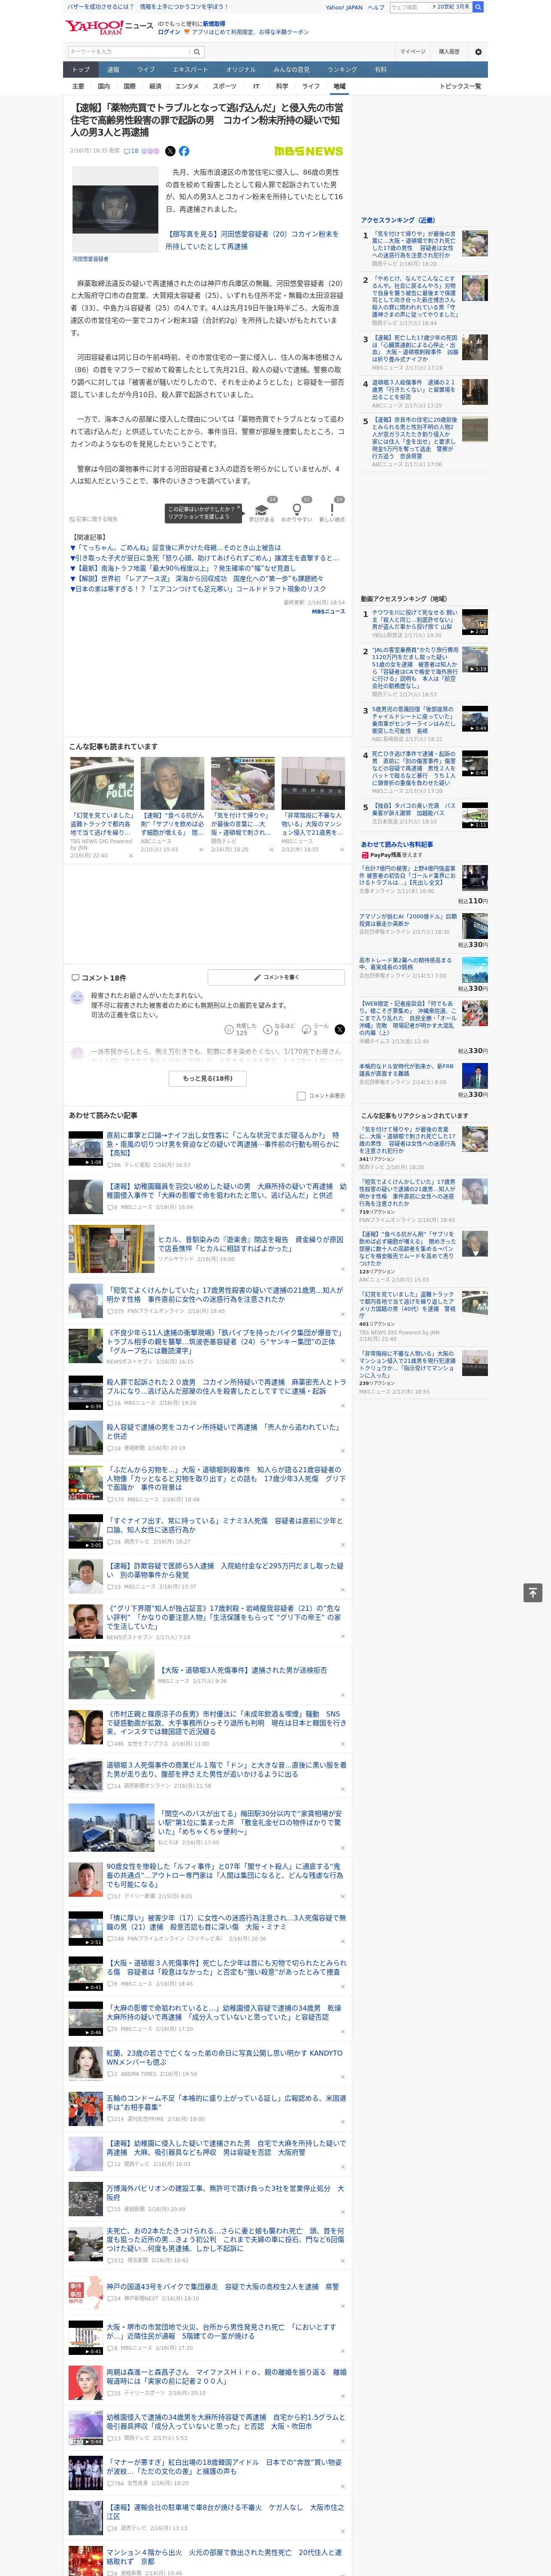Screen dimensions: 551x2576
Task: Click the コメントを書く button
Action: (x=277, y=977)
